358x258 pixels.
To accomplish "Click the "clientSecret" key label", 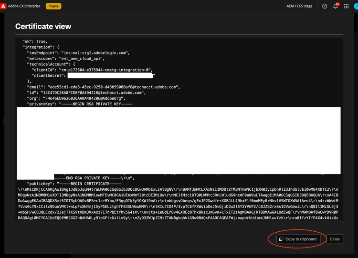I will 48,76.
